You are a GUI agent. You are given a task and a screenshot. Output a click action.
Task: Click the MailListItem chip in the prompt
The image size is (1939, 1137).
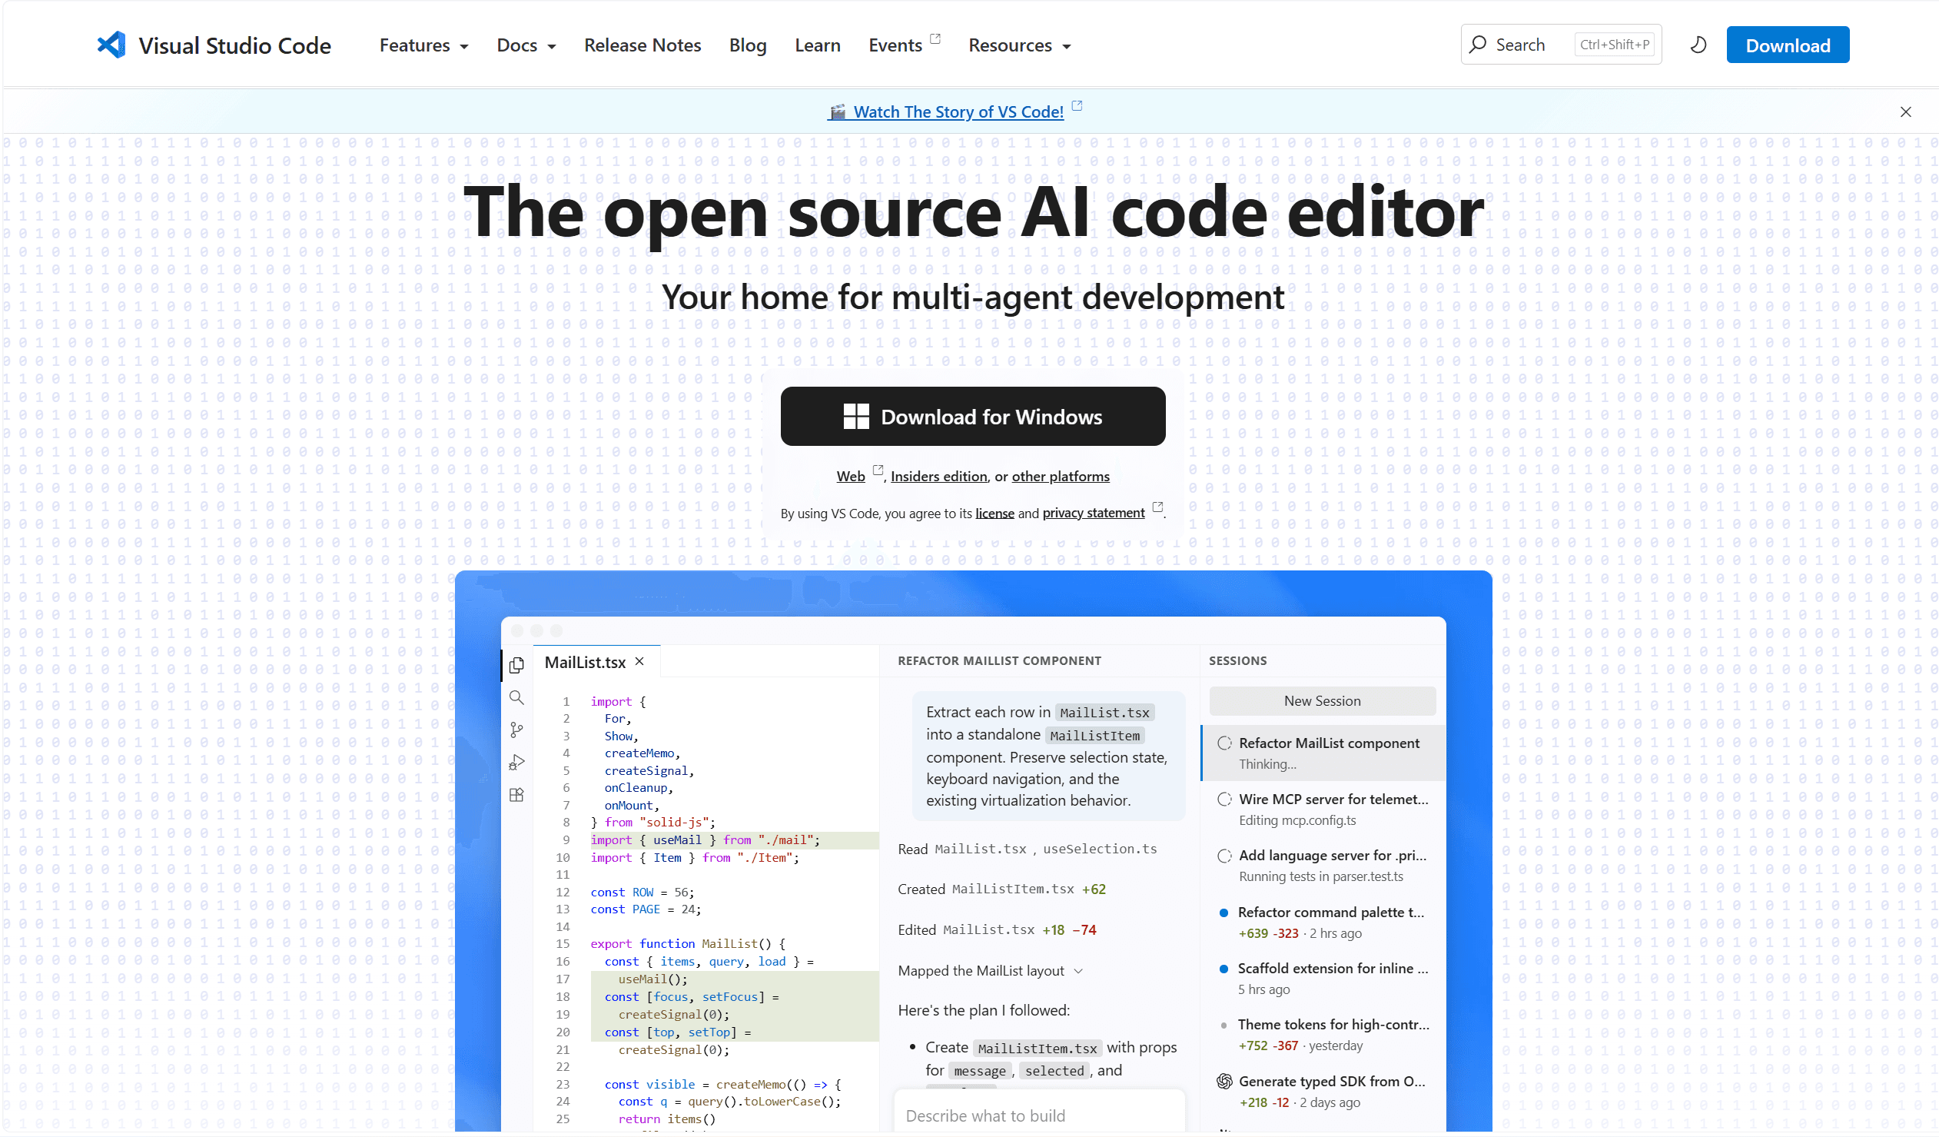pyautogui.click(x=1094, y=736)
